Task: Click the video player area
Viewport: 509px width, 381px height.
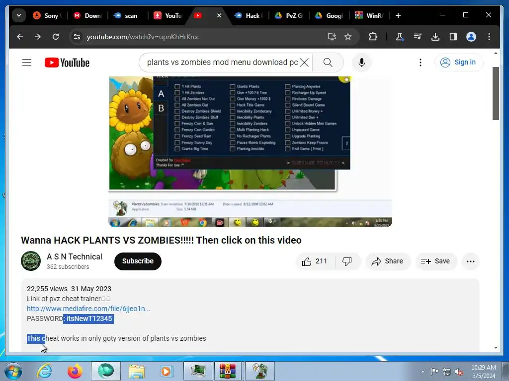Action: 250,151
